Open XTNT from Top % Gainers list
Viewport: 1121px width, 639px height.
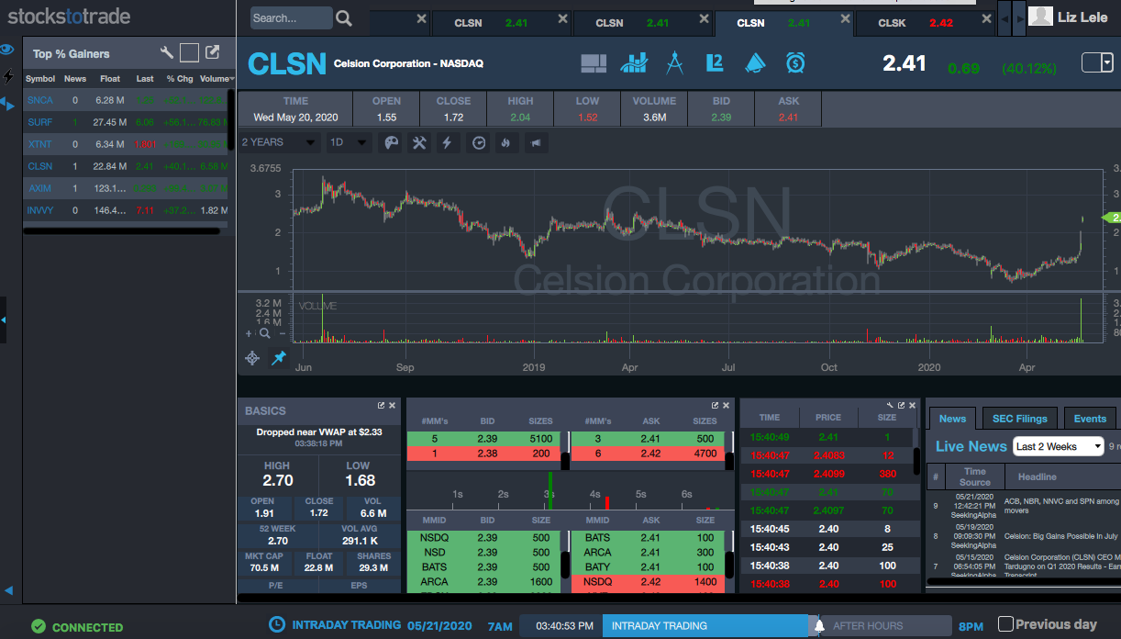(x=39, y=144)
